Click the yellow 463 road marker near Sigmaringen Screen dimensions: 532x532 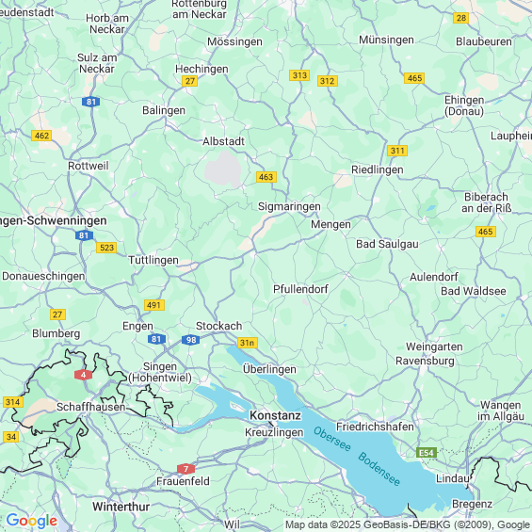click(x=266, y=177)
